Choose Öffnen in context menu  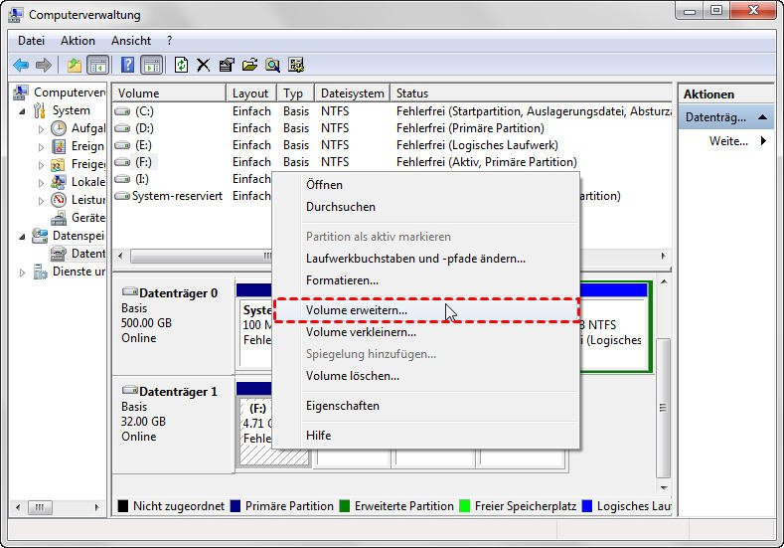pos(427,185)
